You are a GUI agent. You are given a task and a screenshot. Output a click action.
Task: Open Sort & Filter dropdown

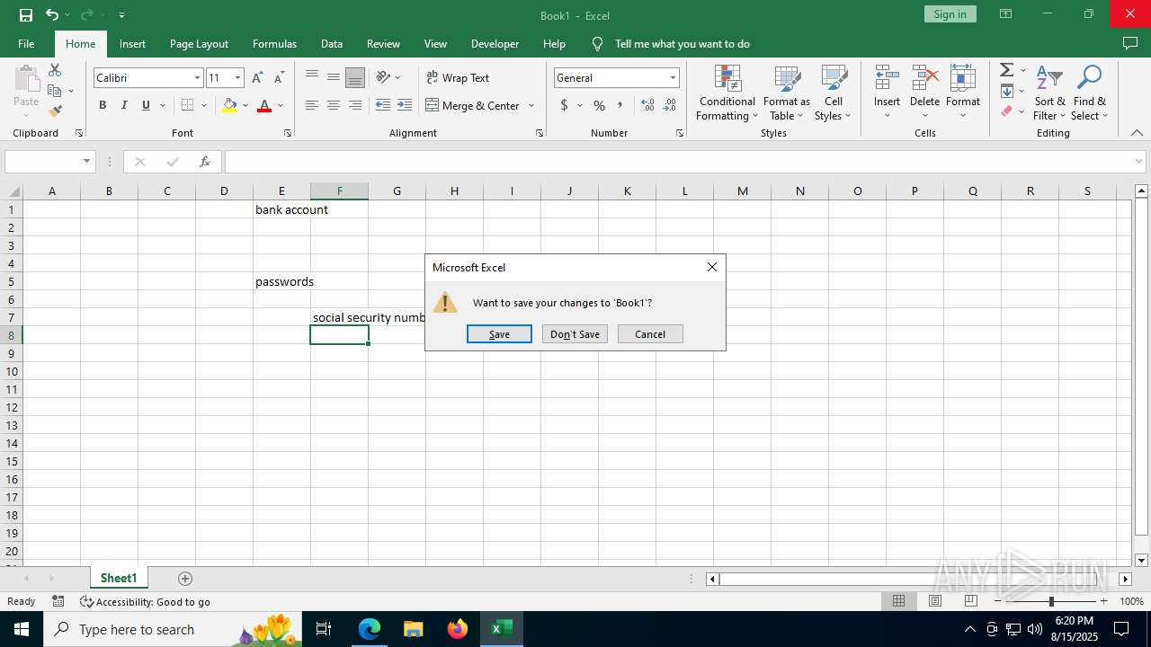tap(1049, 93)
